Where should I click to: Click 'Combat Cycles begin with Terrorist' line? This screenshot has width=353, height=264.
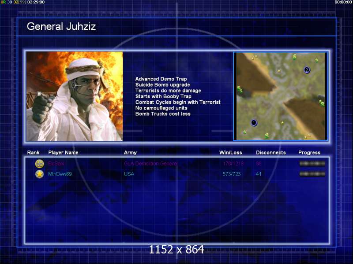tap(178, 103)
